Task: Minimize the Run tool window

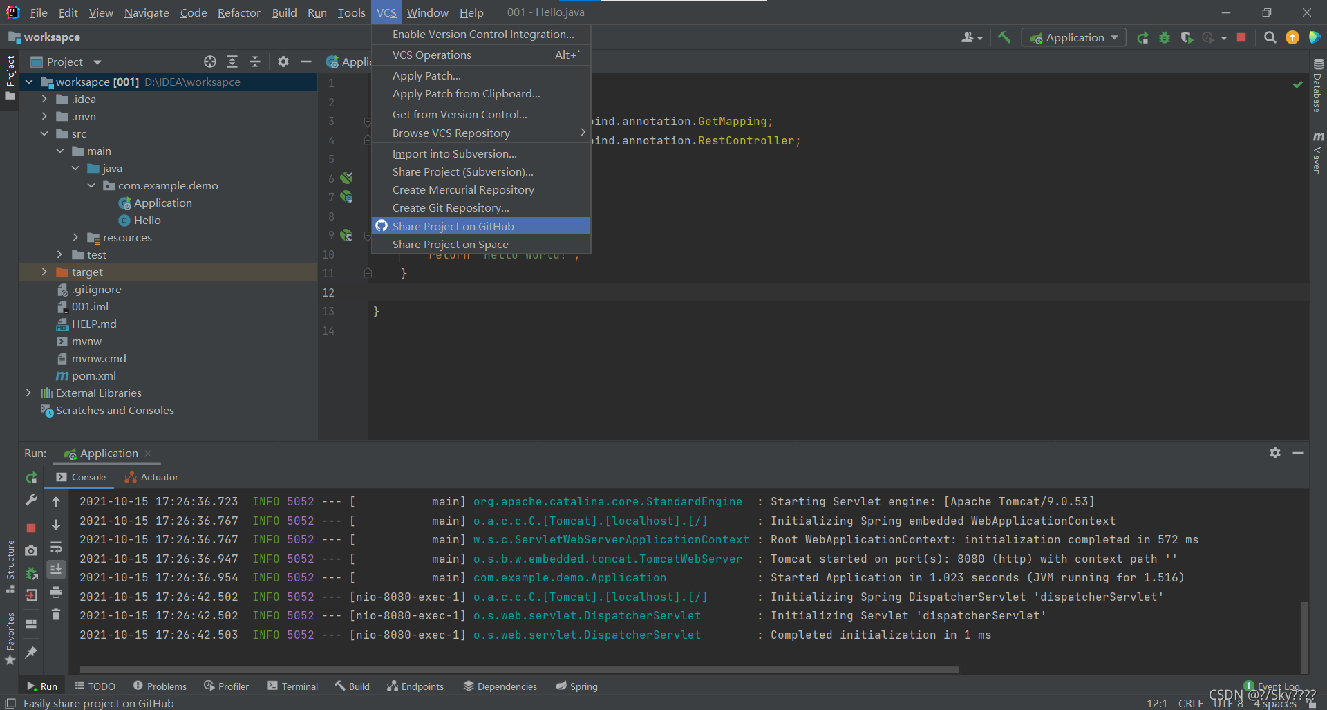Action: click(1298, 453)
